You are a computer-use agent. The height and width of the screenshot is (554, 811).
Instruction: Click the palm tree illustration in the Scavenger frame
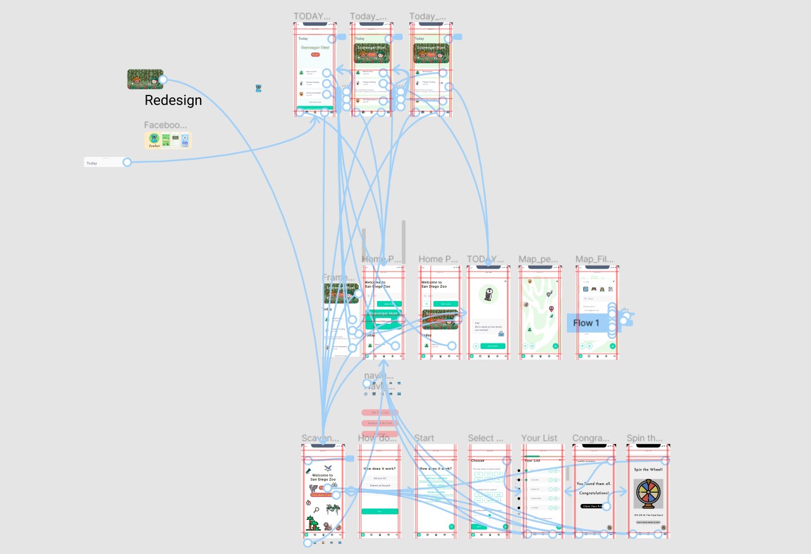point(313,523)
